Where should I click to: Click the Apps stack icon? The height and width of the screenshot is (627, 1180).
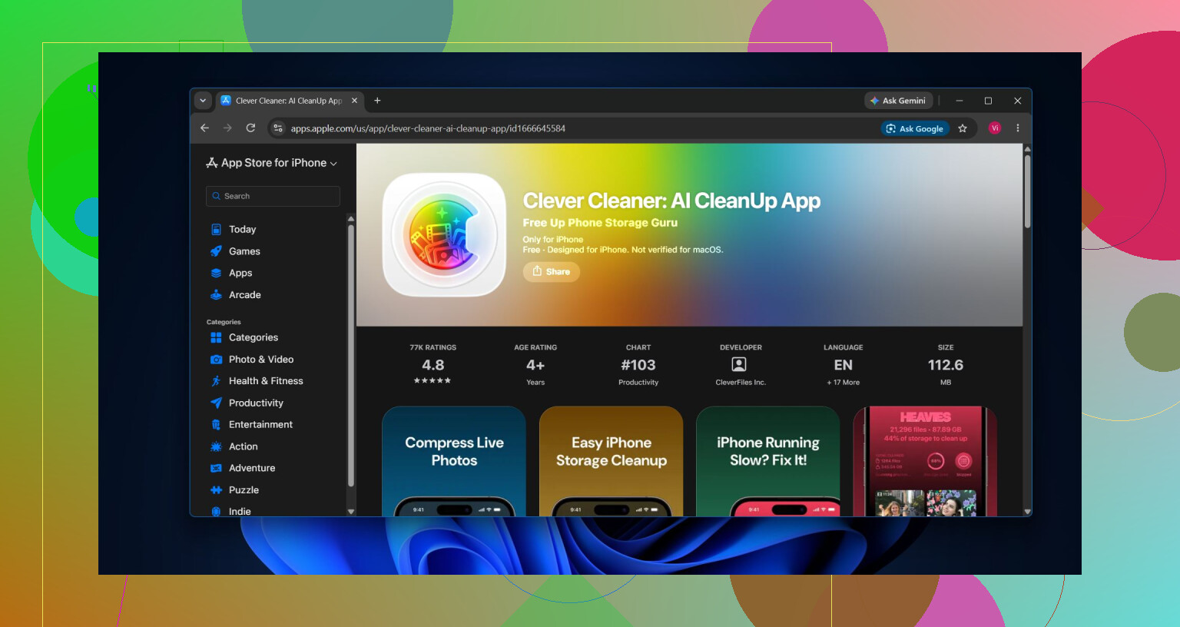click(x=217, y=273)
